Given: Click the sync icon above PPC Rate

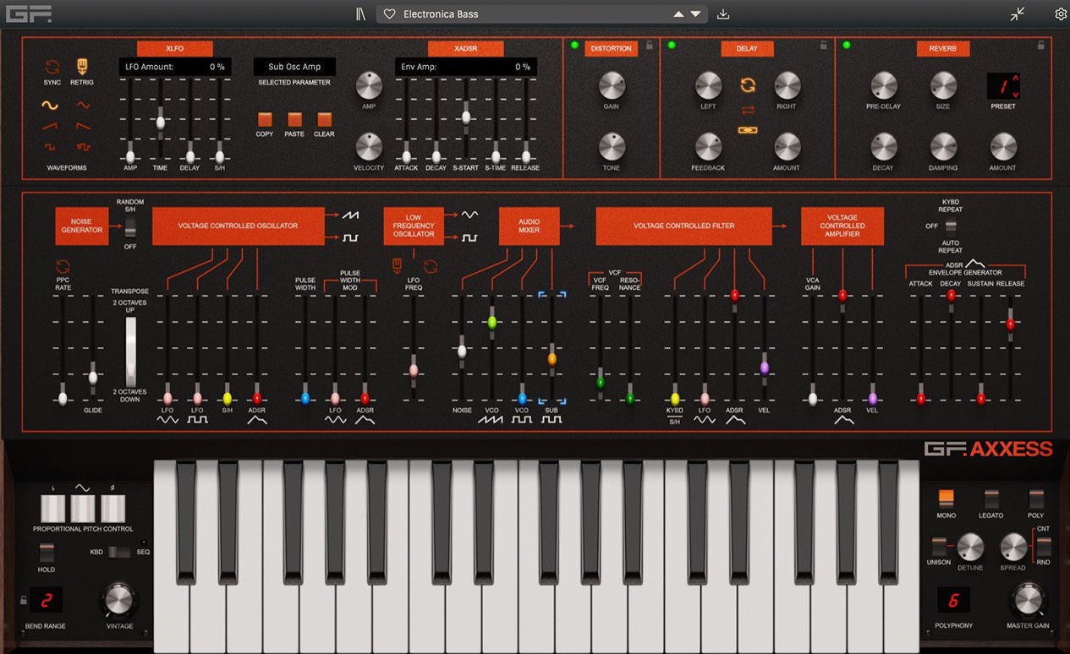Looking at the screenshot, I should coord(63,267).
